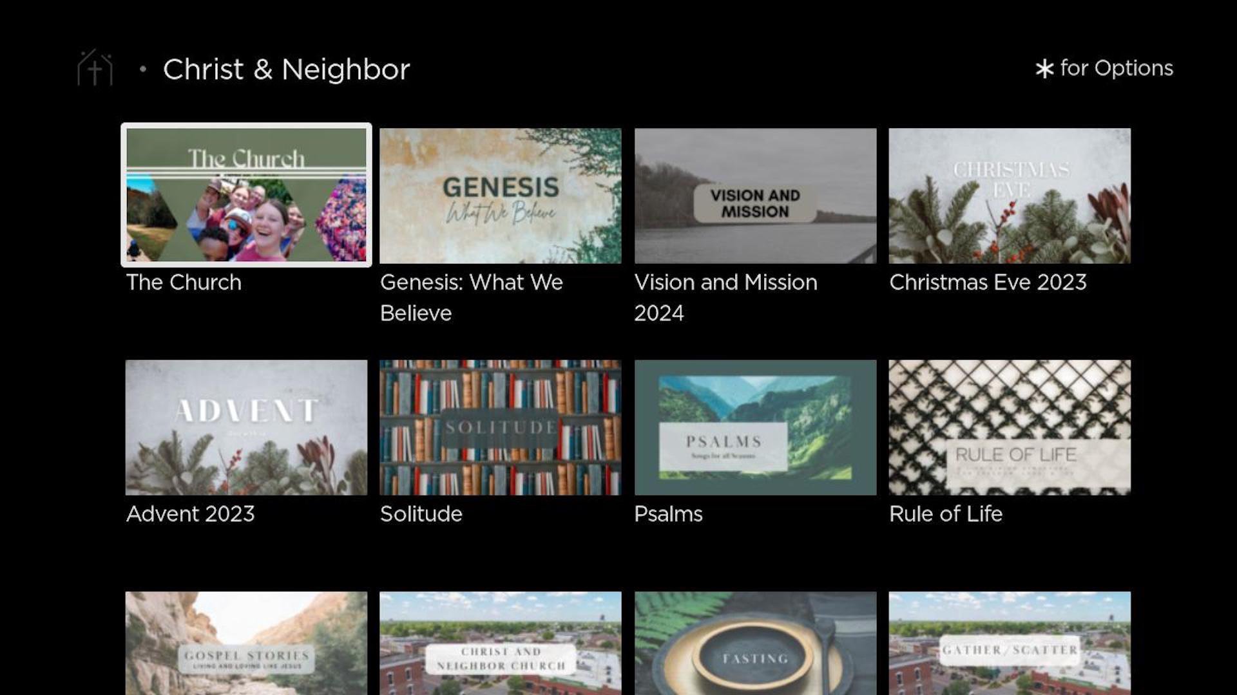Open Genesis What We Believe thumbnail
This screenshot has height=695, width=1237.
click(501, 196)
